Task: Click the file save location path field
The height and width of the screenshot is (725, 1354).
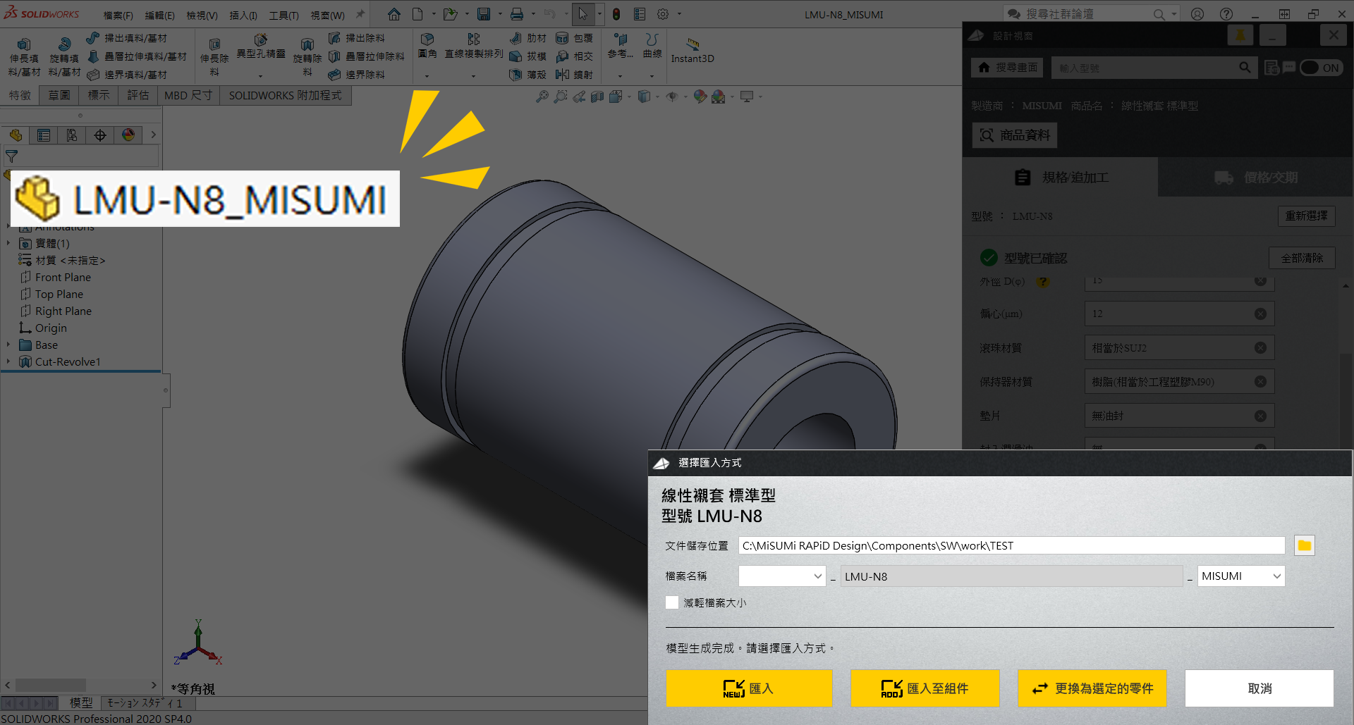Action: (1011, 545)
